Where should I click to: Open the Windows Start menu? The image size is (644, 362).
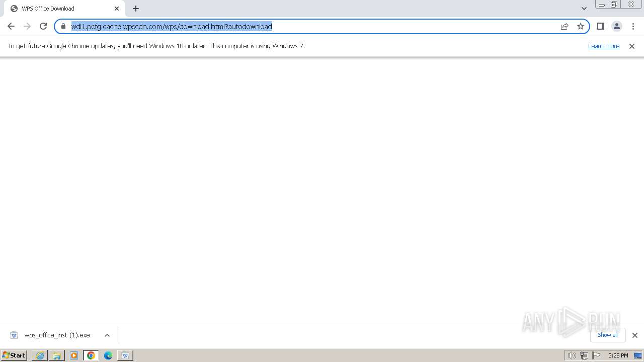14,355
